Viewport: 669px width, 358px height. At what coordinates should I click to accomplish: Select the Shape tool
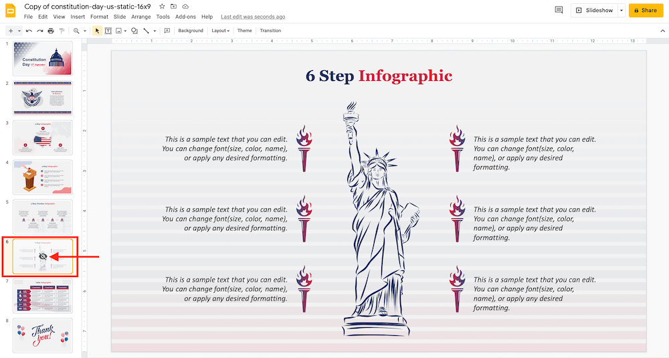click(134, 31)
